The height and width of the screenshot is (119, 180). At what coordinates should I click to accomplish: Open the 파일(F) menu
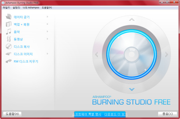click(x=6, y=8)
